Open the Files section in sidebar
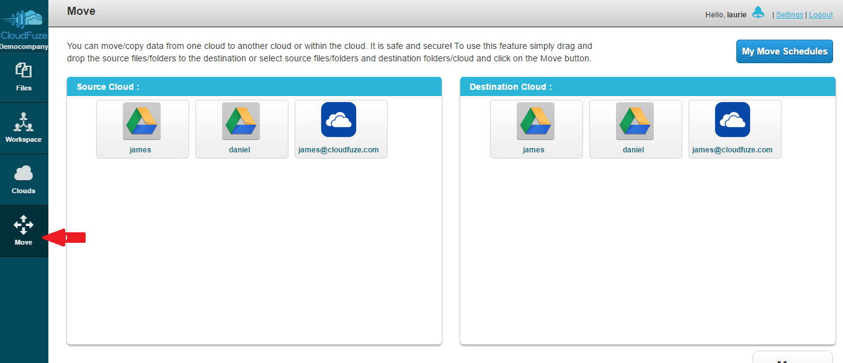Image resolution: width=843 pixels, height=363 pixels. 24,77
